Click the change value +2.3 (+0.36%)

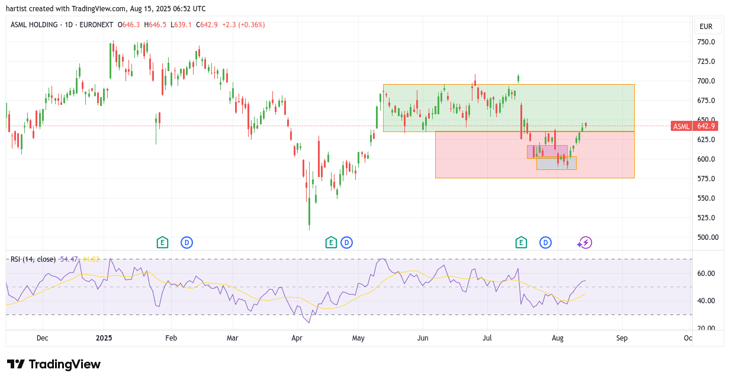pos(243,25)
